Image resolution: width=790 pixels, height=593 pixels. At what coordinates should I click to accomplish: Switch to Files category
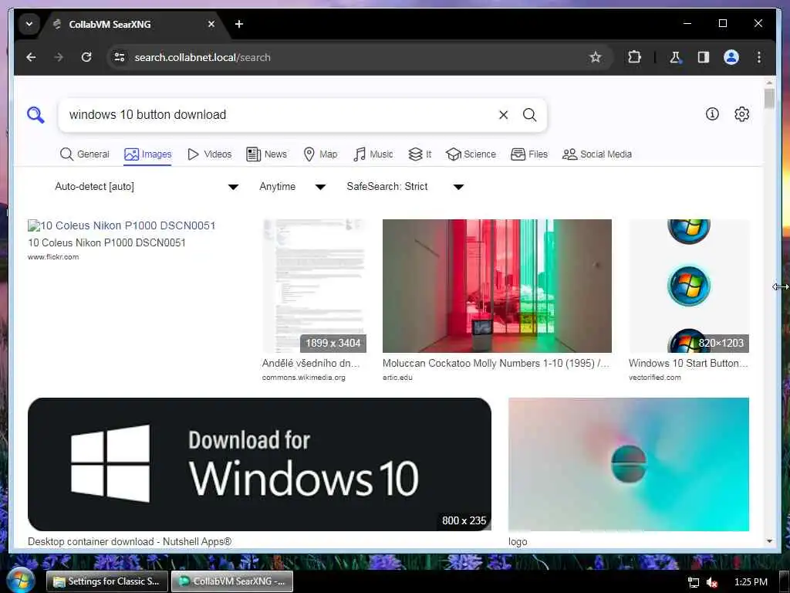pos(529,154)
